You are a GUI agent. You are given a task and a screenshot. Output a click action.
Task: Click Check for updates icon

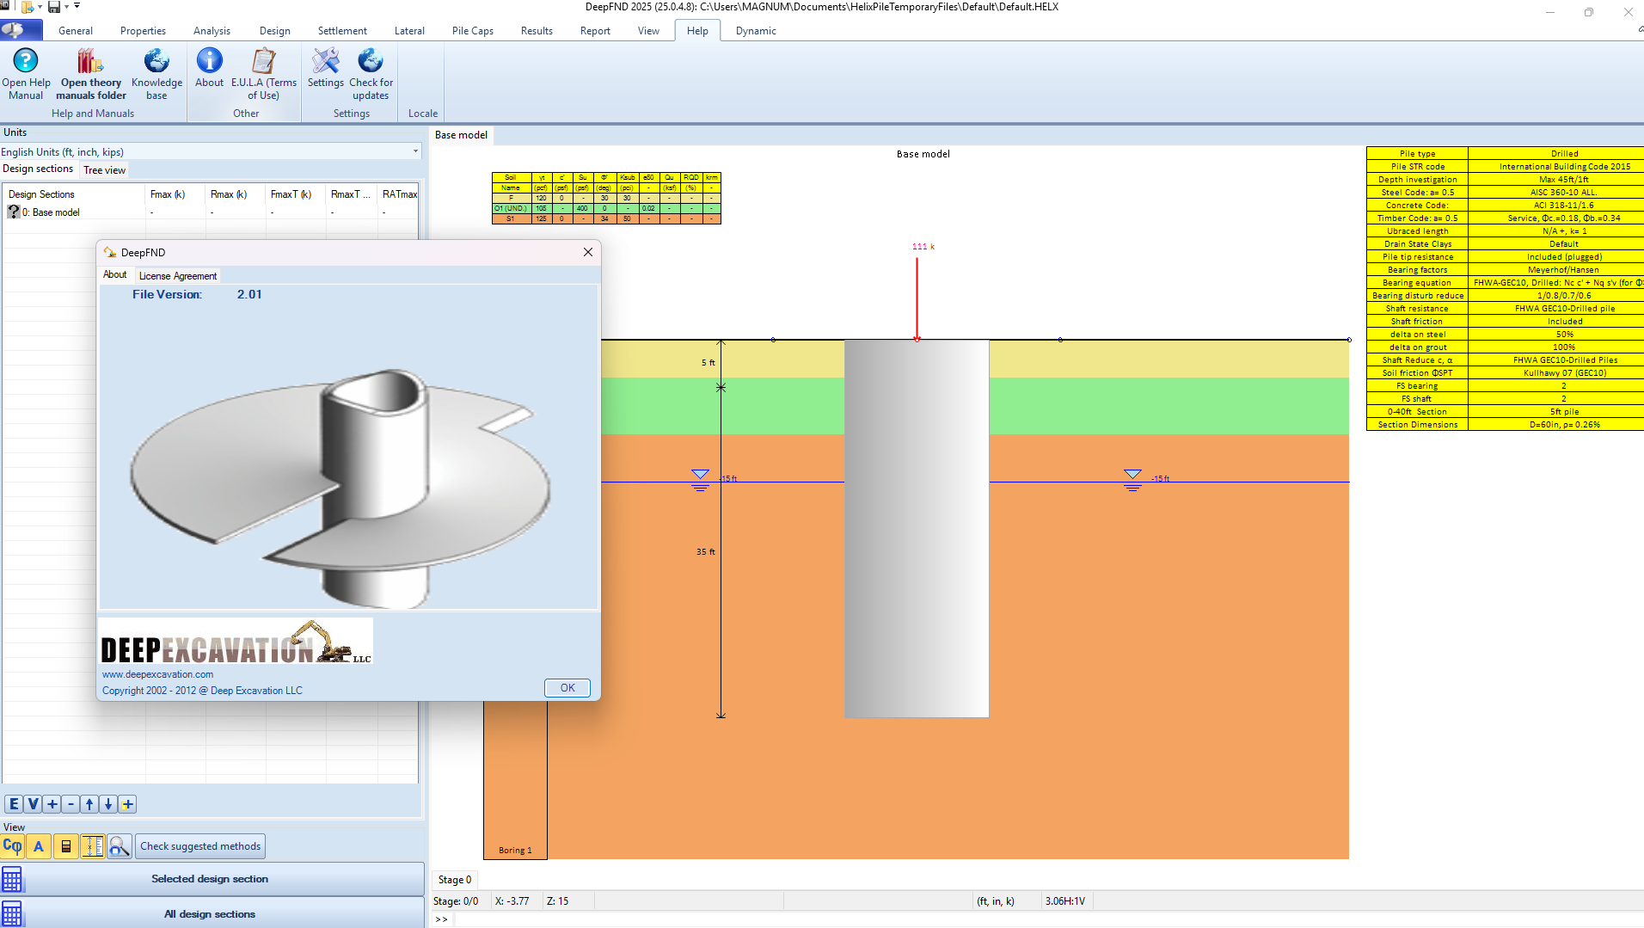(371, 73)
